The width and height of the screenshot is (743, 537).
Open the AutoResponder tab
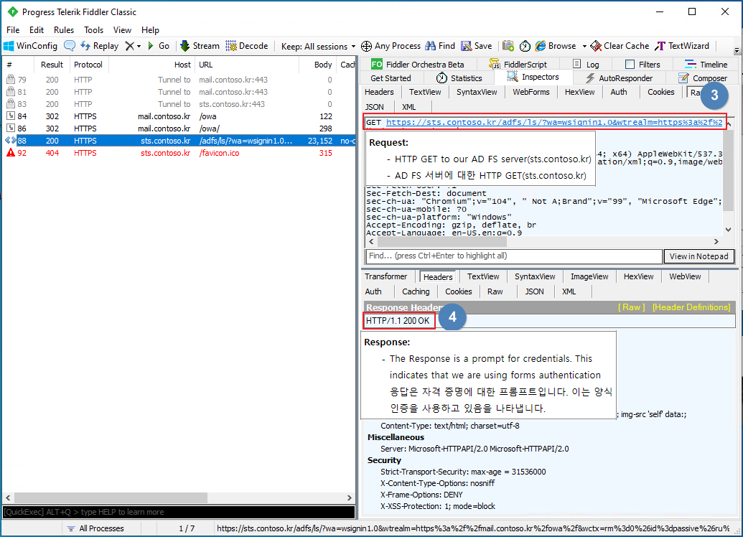[619, 78]
